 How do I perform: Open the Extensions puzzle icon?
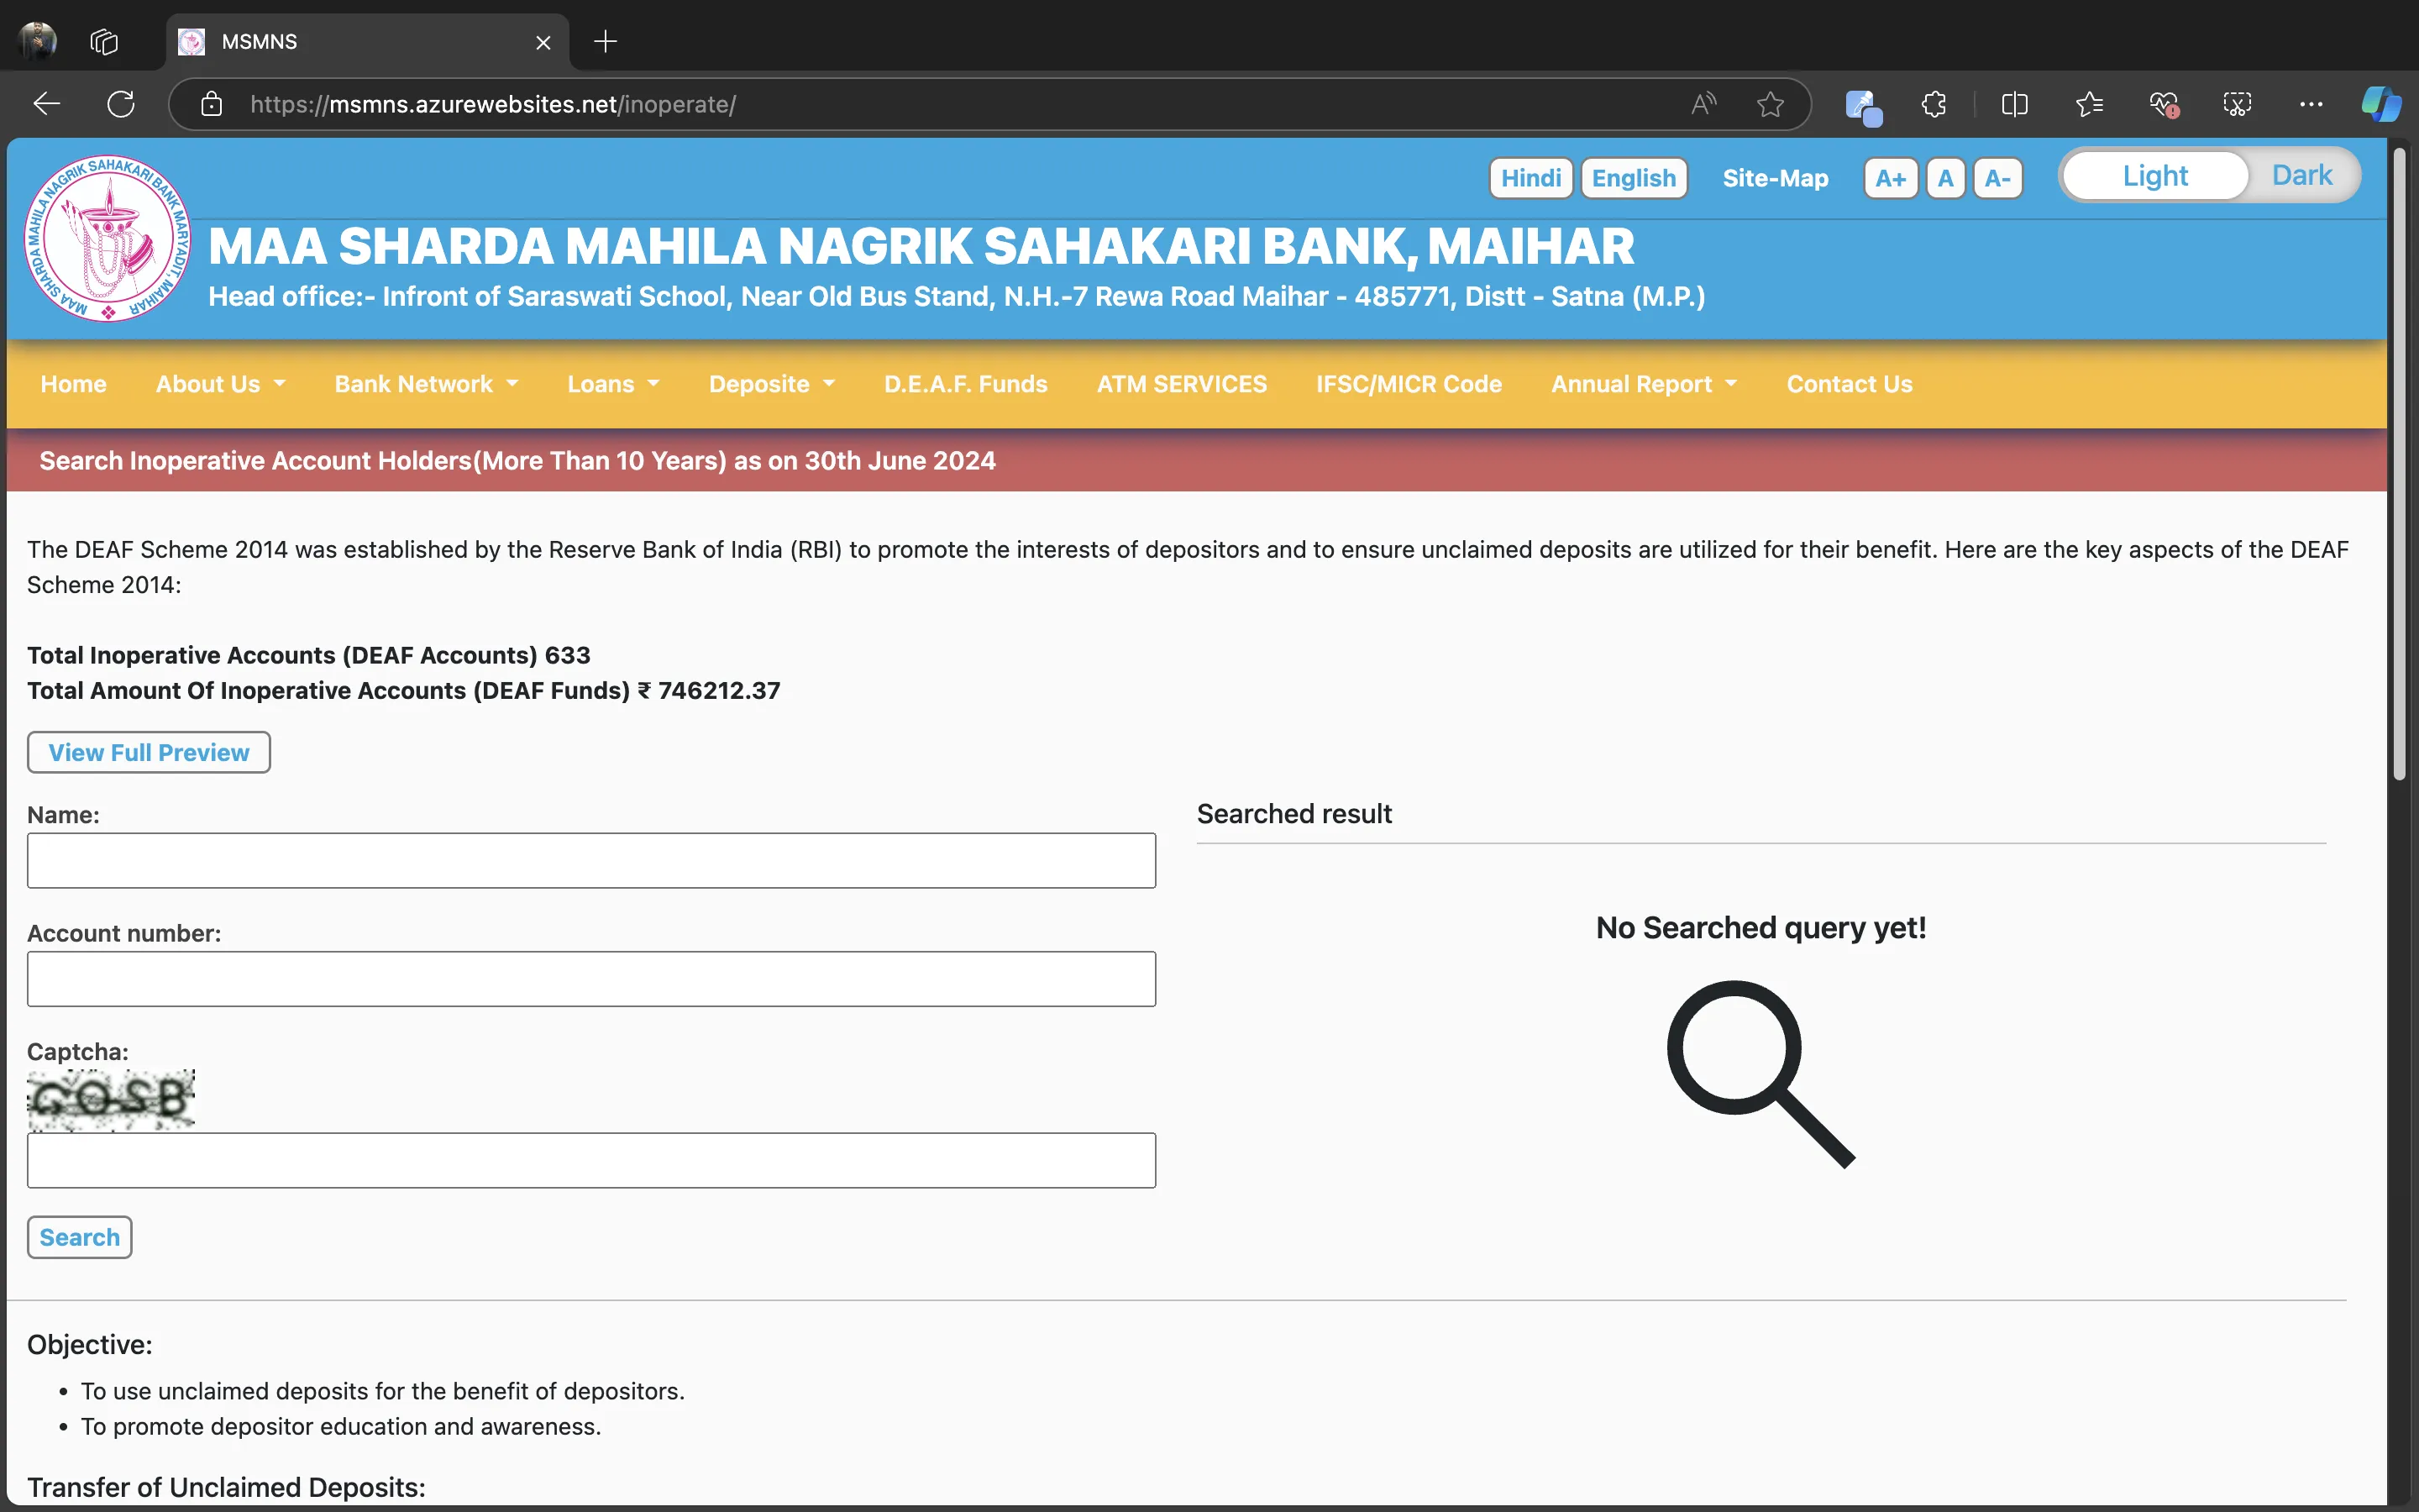click(x=1934, y=104)
